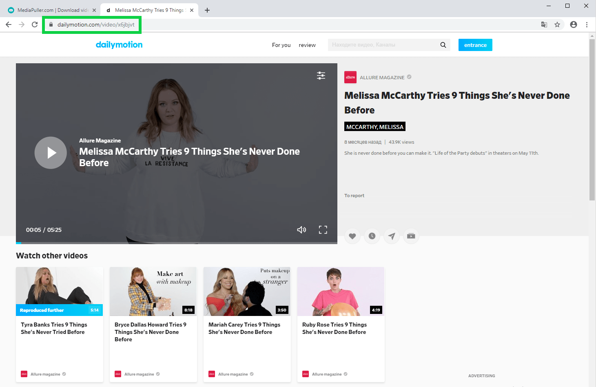Focus the Dailymotion search field

tap(383, 45)
